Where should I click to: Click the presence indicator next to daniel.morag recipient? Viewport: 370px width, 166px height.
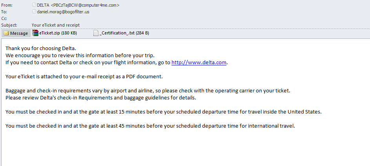[34, 11]
